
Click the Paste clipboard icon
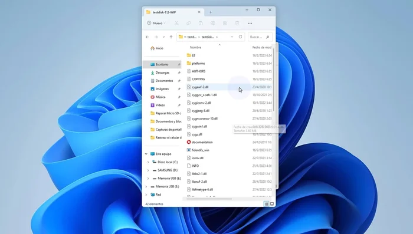[201, 23]
